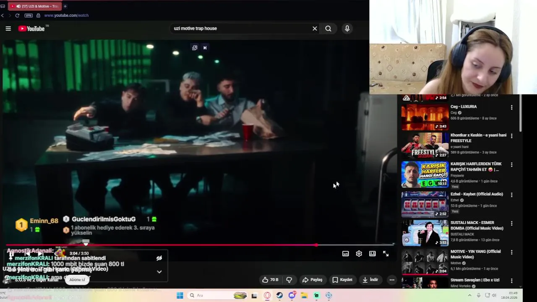Hide the pinned chat message eye icon

coord(159,258)
